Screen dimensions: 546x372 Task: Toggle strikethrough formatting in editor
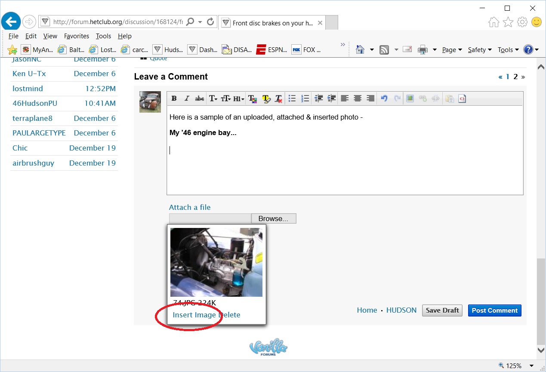tap(200, 98)
